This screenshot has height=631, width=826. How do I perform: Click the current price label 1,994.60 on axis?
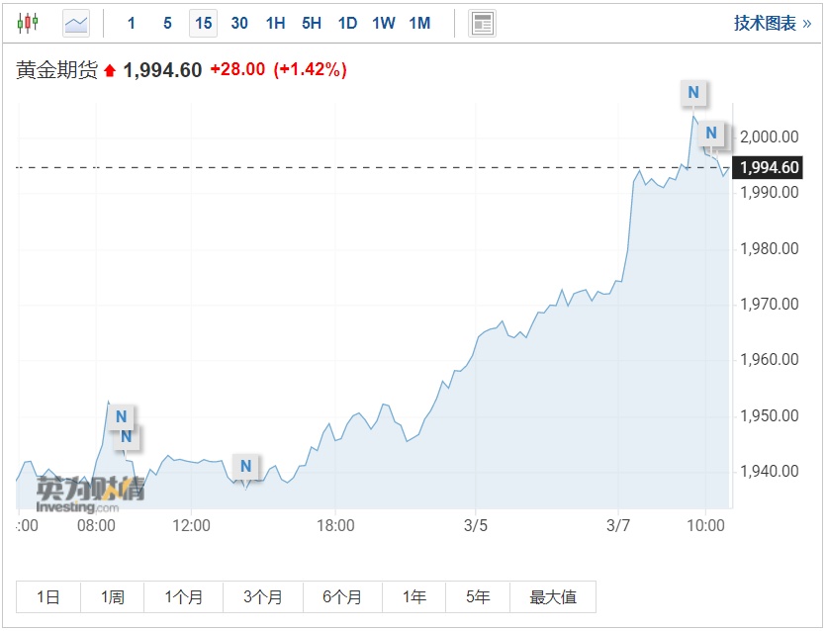click(769, 168)
